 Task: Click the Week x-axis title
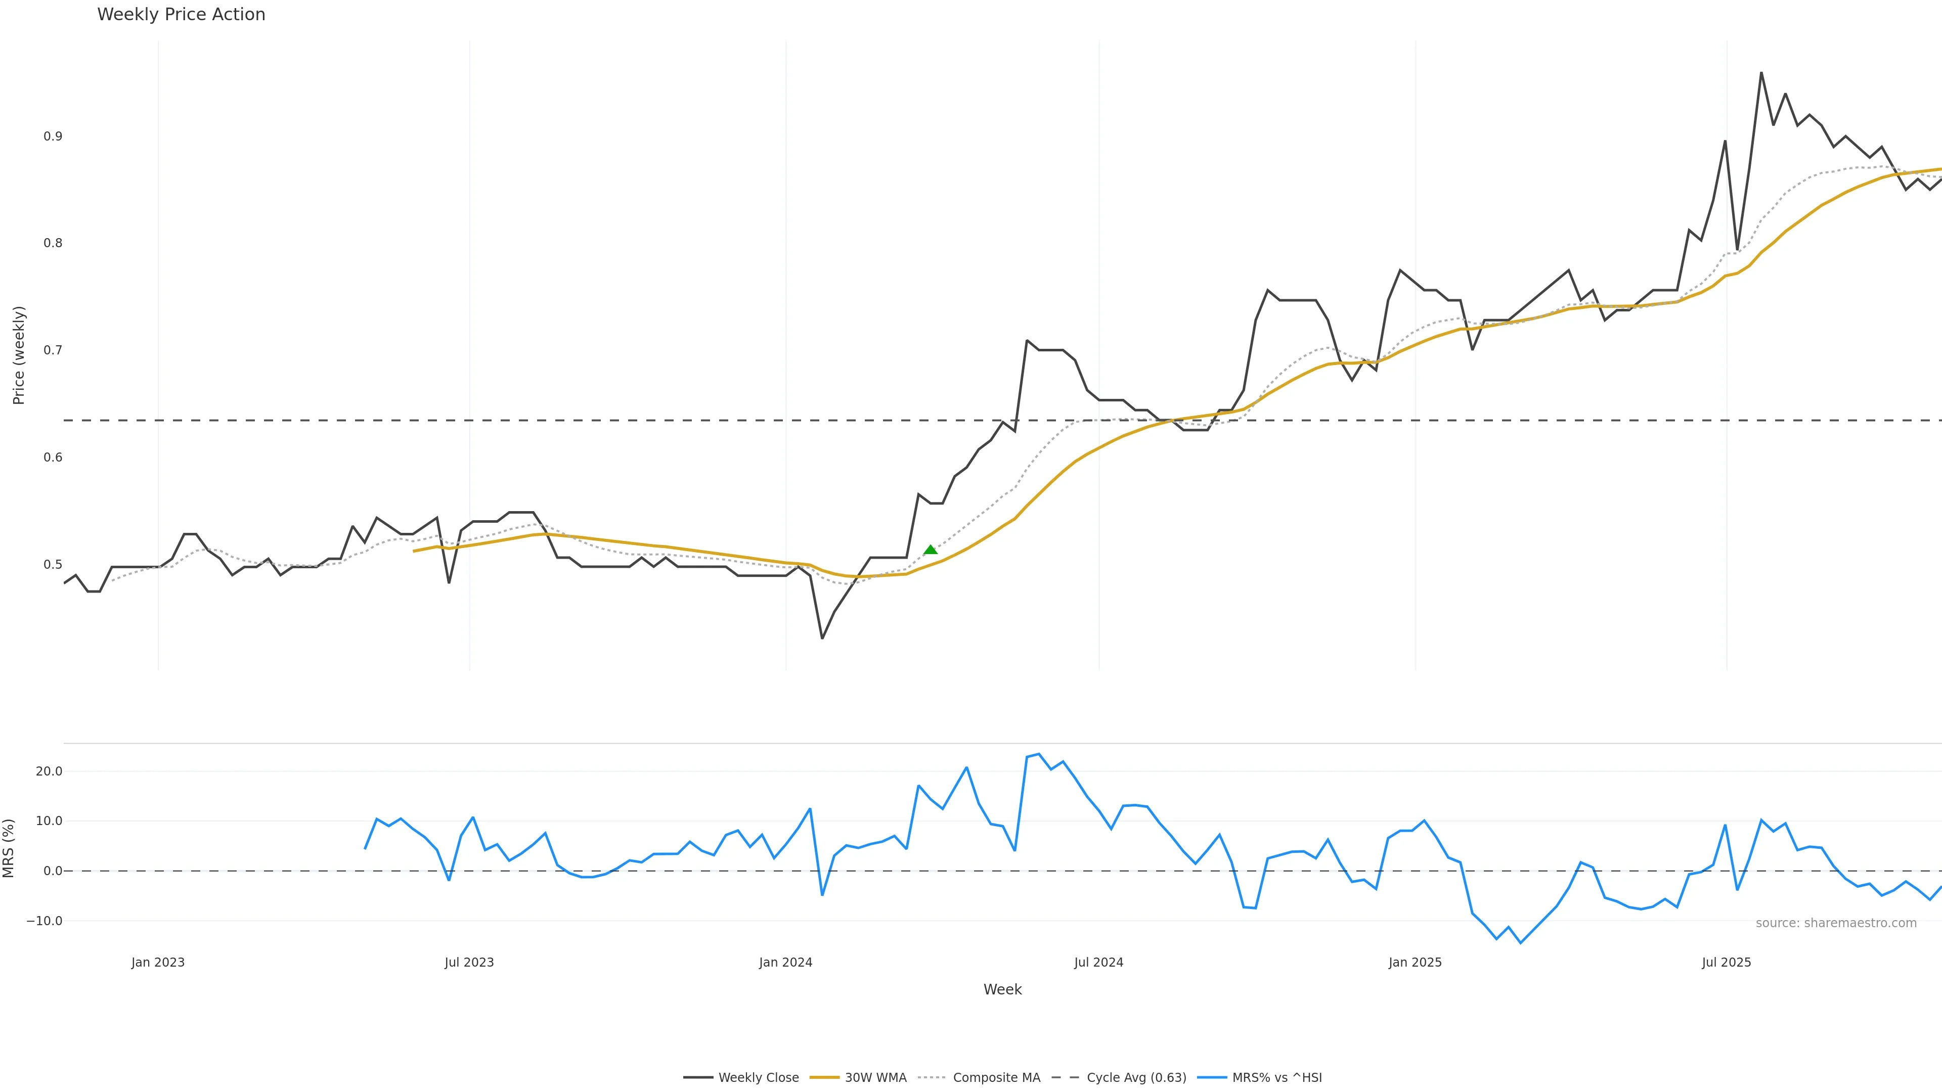point(1002,989)
